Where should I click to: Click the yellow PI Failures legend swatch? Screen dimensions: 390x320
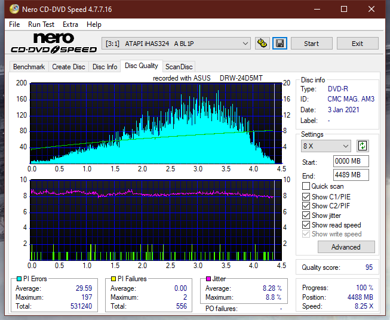point(113,279)
